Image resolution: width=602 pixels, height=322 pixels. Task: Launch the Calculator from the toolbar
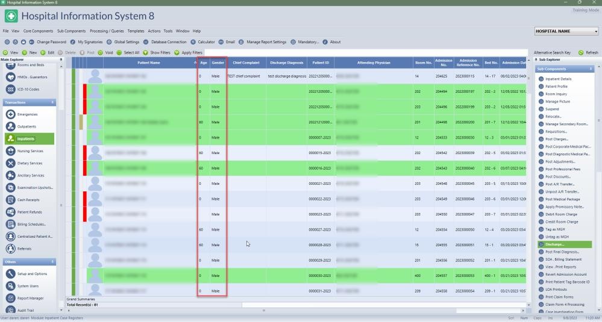(x=202, y=42)
